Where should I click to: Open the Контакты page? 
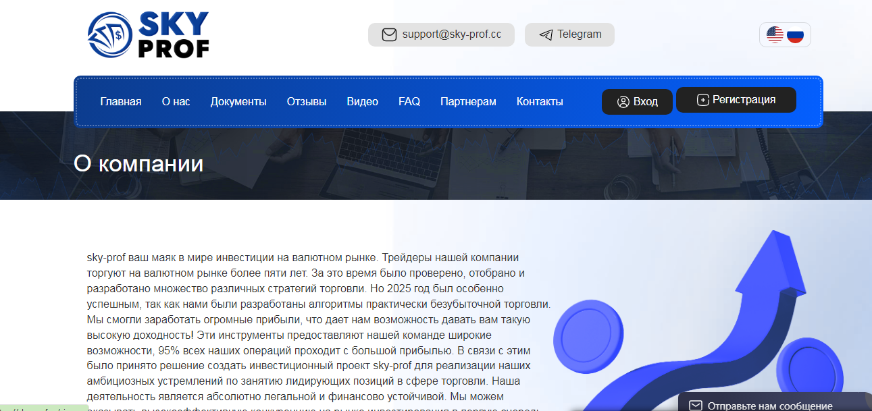coord(540,101)
